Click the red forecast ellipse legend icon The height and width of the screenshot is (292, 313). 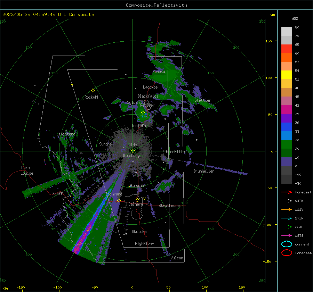pyautogui.click(x=287, y=253)
